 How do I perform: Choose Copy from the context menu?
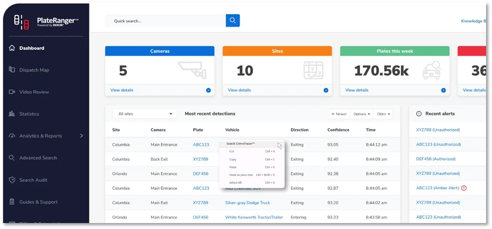(233, 159)
